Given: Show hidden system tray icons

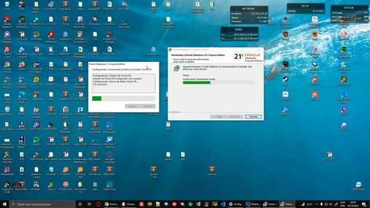Looking at the screenshot, I should pos(317,204).
